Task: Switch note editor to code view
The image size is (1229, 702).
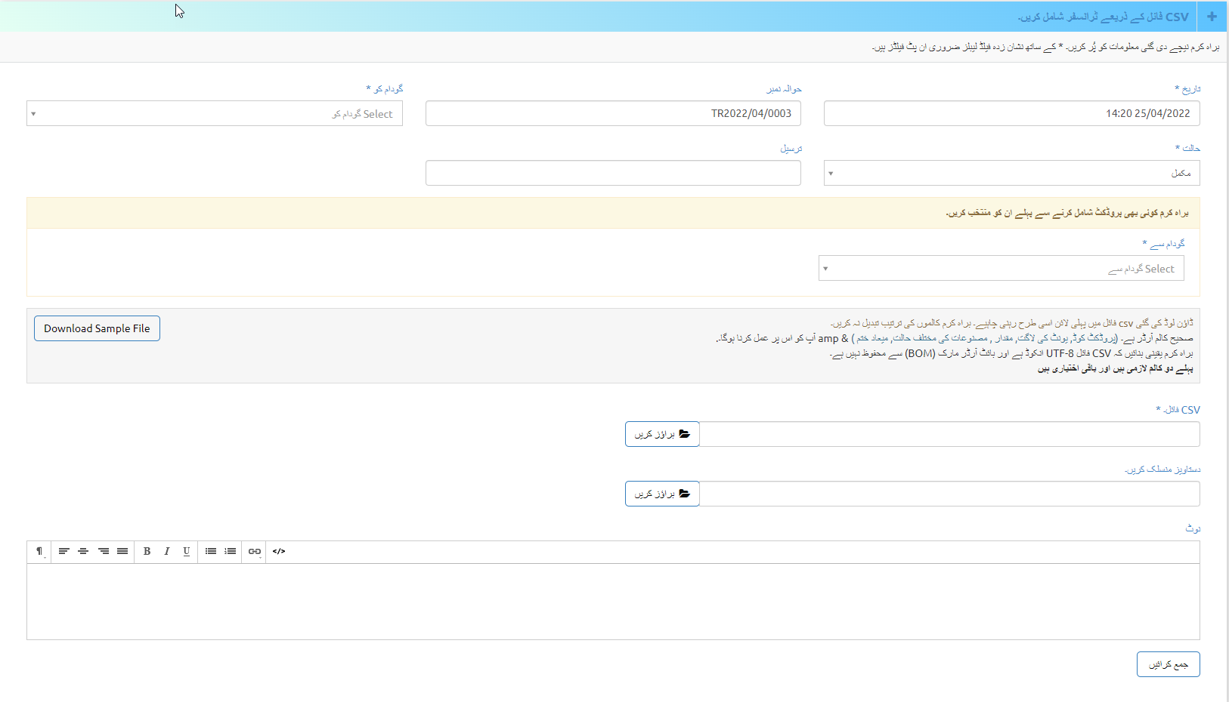Action: 279,552
